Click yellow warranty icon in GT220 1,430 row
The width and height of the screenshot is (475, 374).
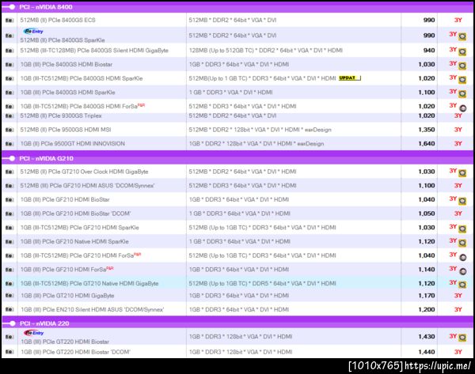point(462,338)
